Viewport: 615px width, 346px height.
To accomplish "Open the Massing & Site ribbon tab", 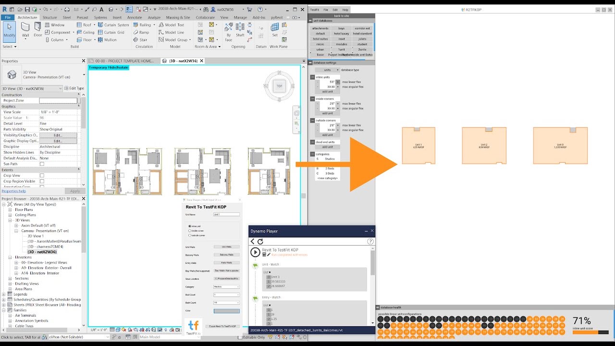I will [178, 17].
